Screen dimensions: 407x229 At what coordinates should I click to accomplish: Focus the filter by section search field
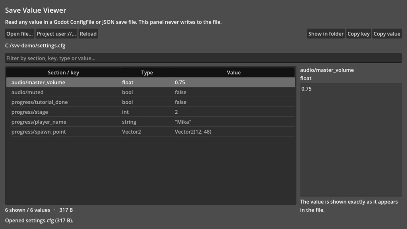pos(203,58)
